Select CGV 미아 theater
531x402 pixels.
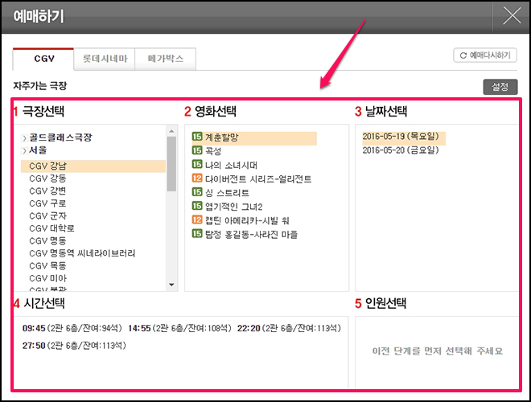point(47,278)
